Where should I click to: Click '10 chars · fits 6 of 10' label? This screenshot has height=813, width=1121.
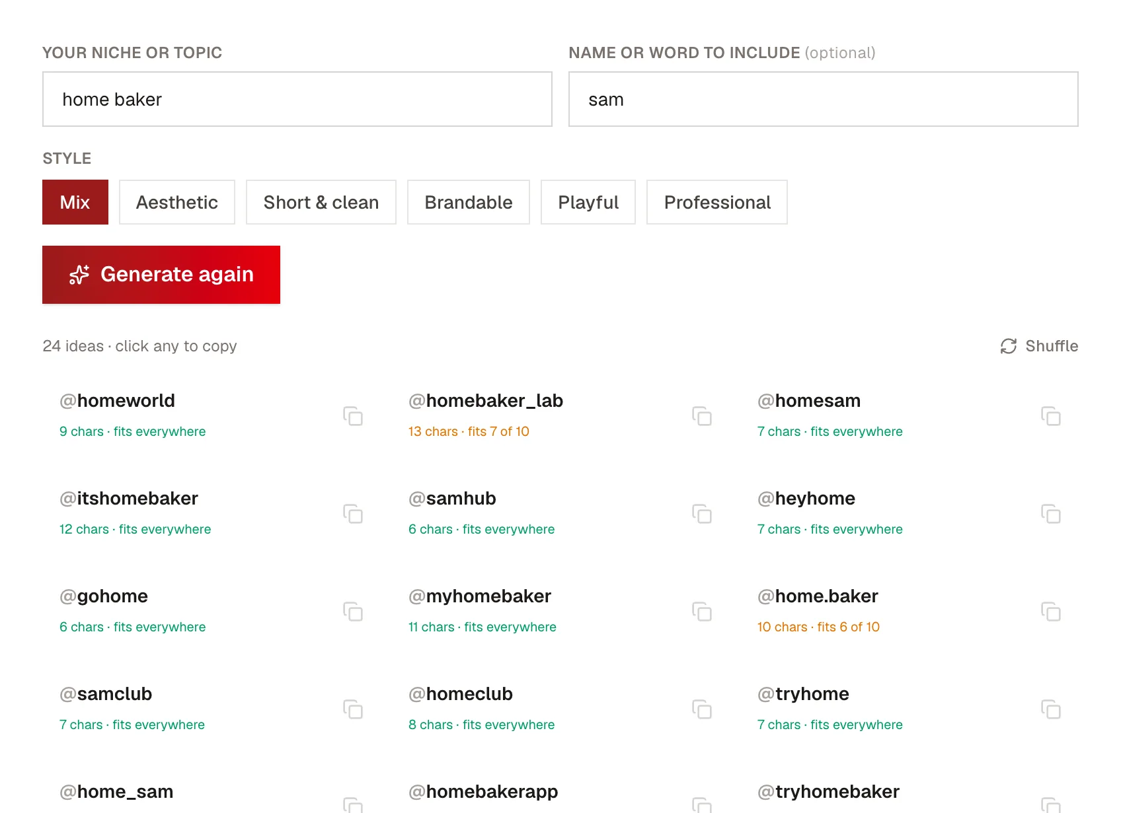tap(818, 627)
